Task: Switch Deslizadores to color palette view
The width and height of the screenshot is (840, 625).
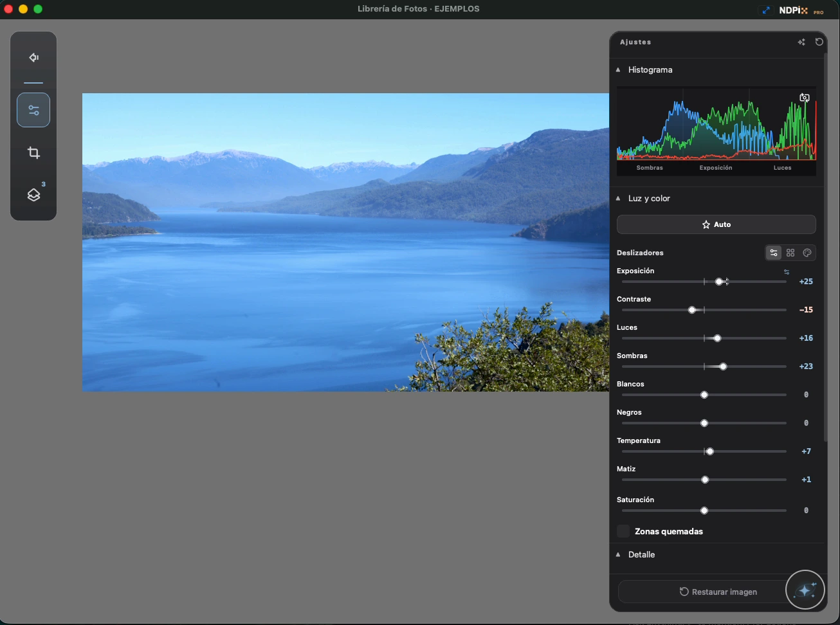Action: click(808, 253)
